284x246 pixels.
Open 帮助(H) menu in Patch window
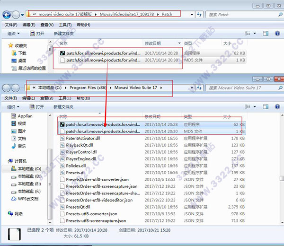click(x=83, y=25)
